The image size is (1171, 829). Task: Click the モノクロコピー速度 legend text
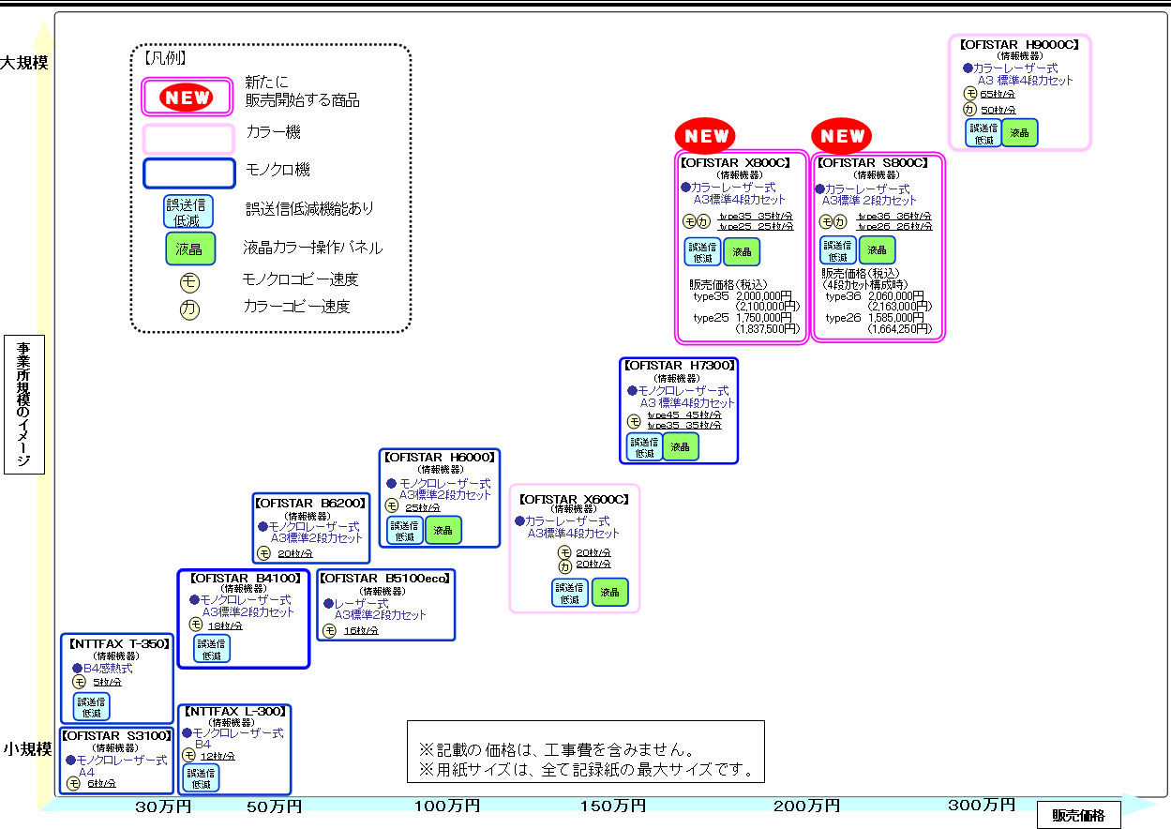300,279
